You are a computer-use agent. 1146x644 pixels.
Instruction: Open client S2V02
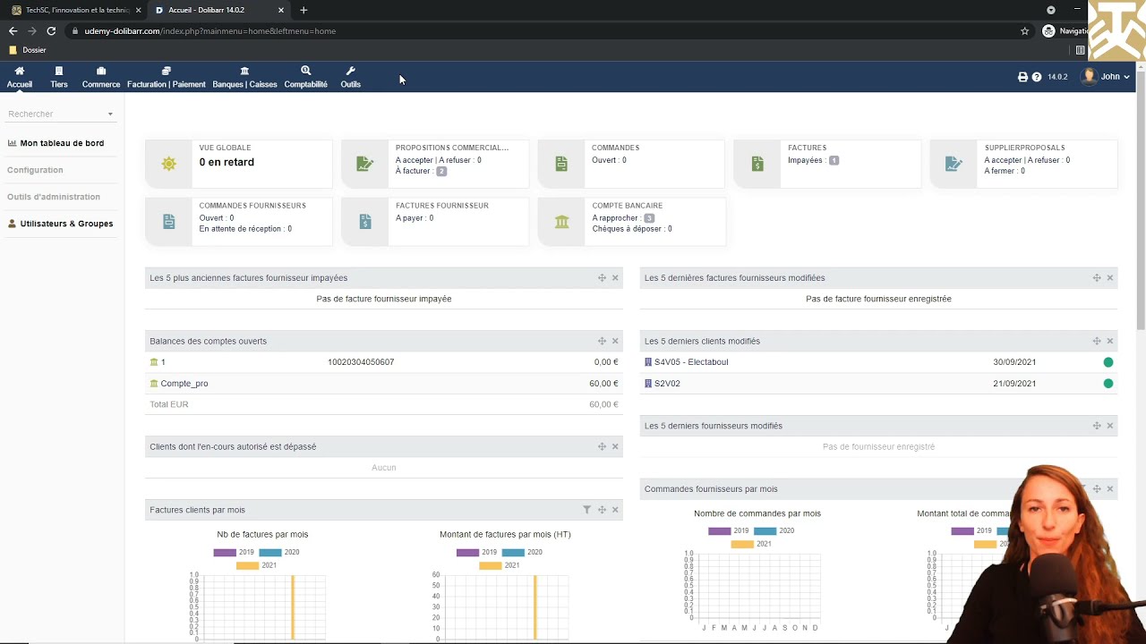663,384
